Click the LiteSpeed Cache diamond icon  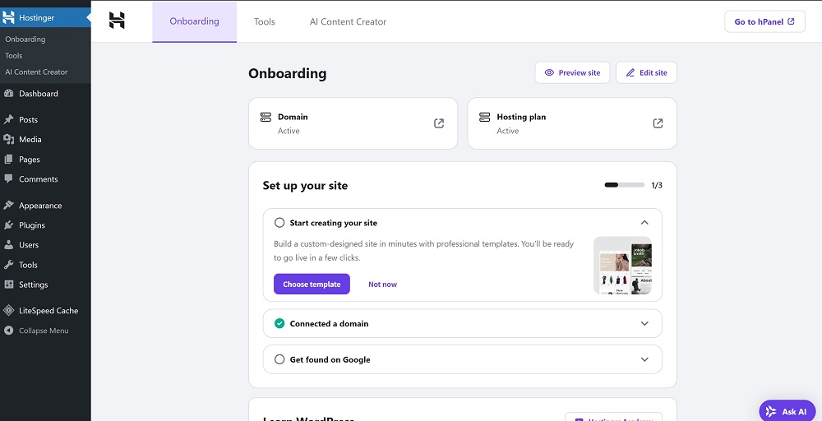8,310
